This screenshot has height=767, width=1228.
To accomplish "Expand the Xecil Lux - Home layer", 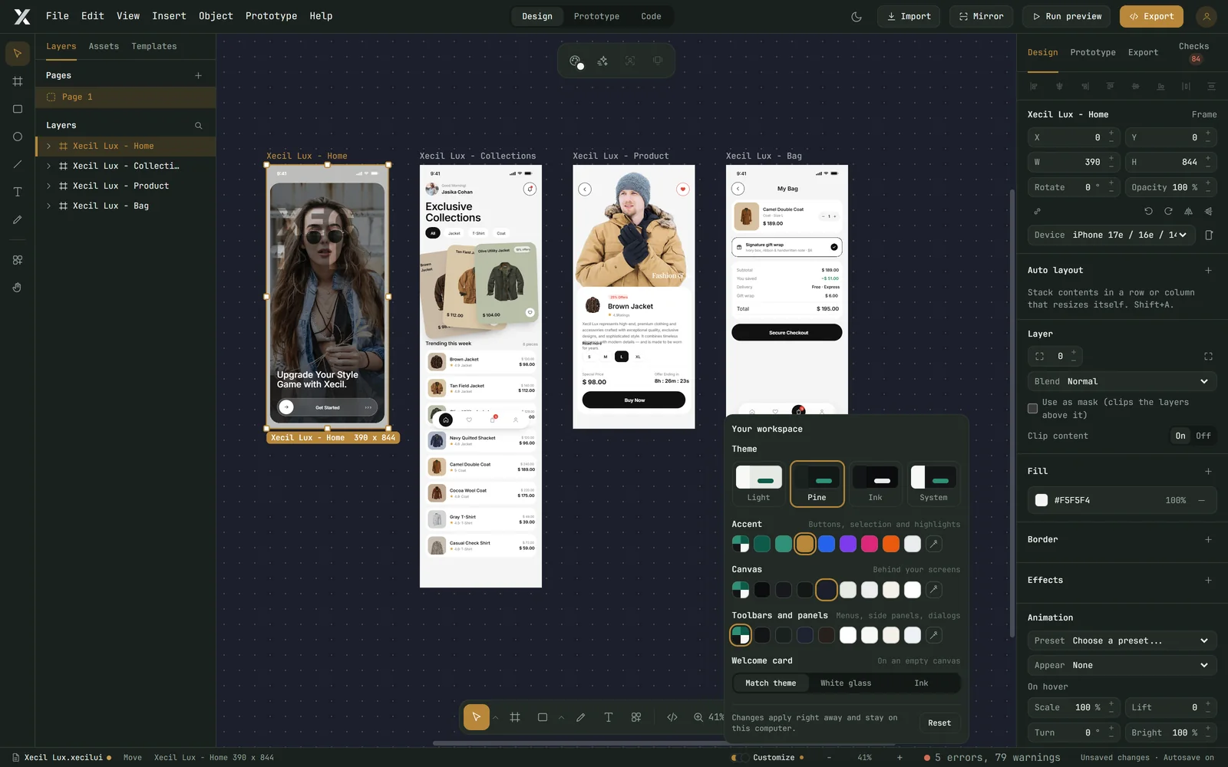I will (x=48, y=146).
